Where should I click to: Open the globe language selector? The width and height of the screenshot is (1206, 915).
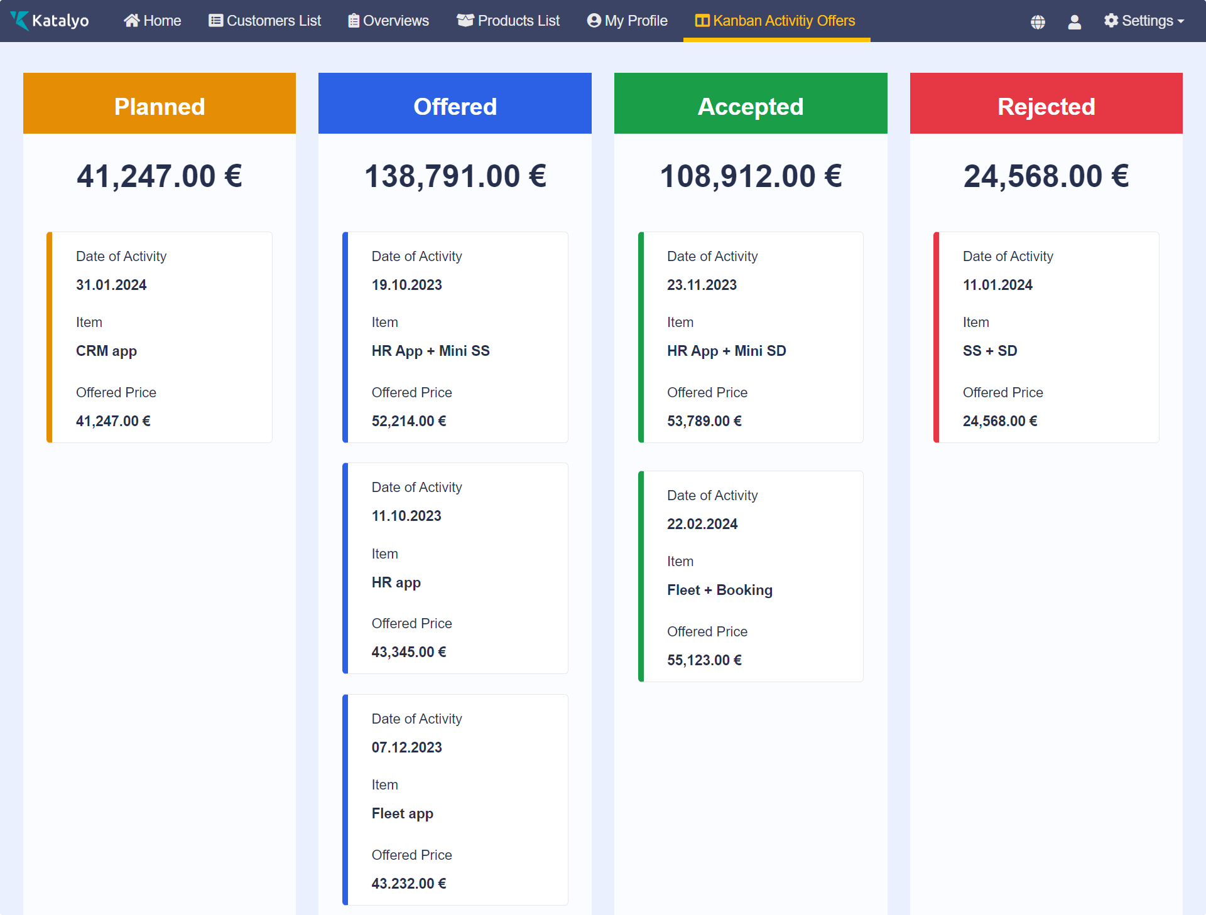[1038, 22]
